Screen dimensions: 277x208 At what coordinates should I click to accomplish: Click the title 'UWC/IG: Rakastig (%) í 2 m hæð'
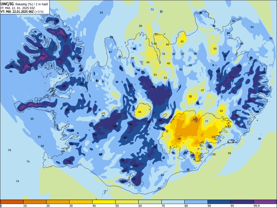(24, 4)
